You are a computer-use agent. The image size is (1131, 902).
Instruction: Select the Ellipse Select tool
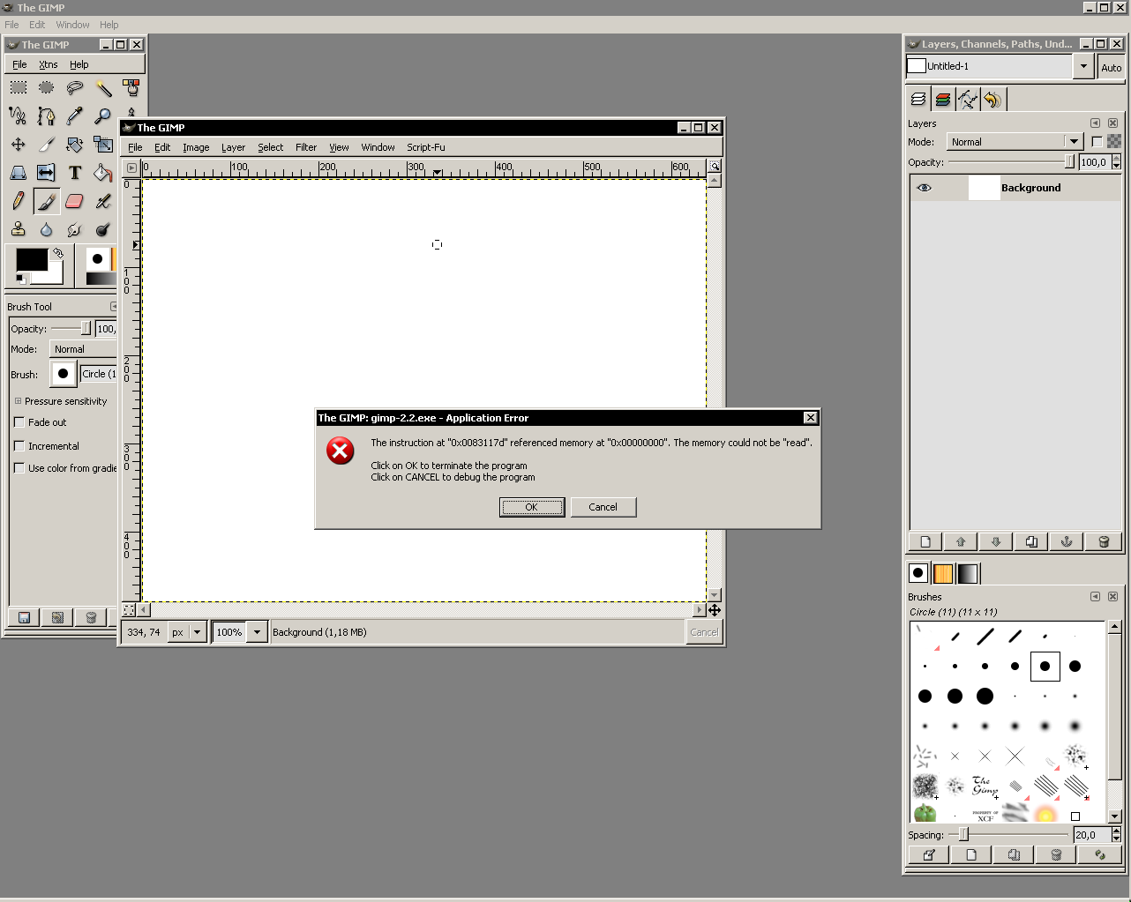tap(47, 87)
